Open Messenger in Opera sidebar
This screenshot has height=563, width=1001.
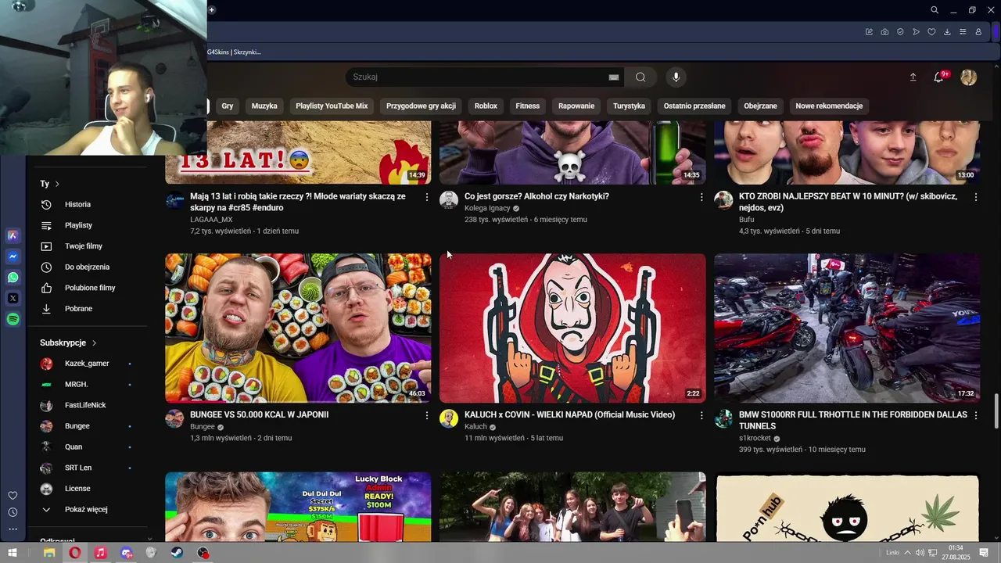[x=13, y=256]
